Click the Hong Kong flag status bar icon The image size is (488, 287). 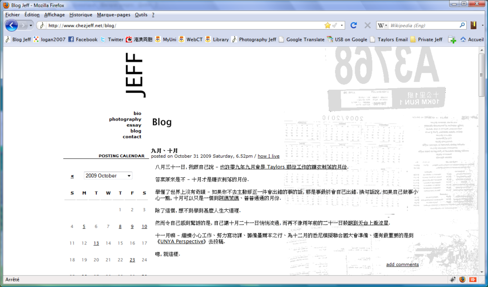click(x=473, y=279)
